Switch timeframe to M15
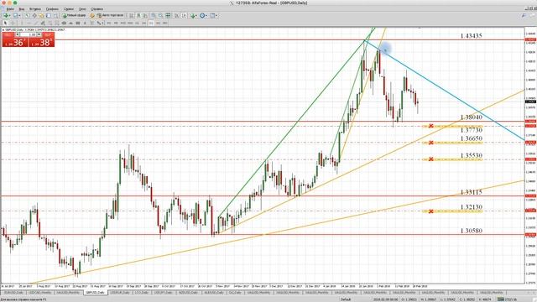The height and width of the screenshot is (302, 537). coord(123,23)
